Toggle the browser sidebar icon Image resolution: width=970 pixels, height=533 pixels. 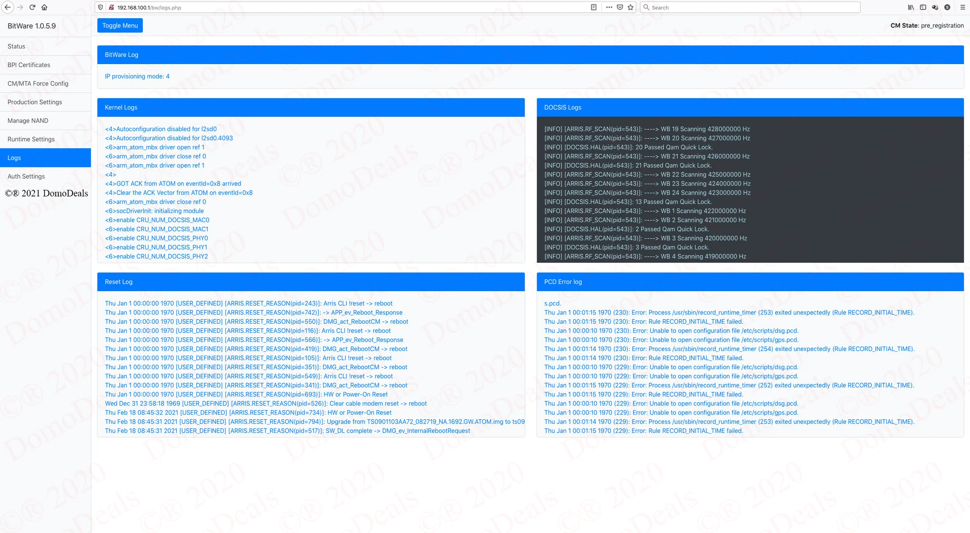923,7
